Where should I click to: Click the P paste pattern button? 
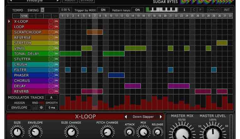click(200, 10)
